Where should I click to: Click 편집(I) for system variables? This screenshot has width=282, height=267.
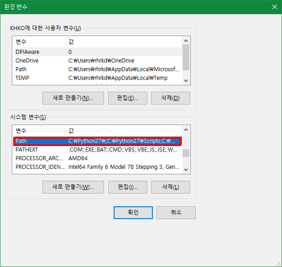128,187
